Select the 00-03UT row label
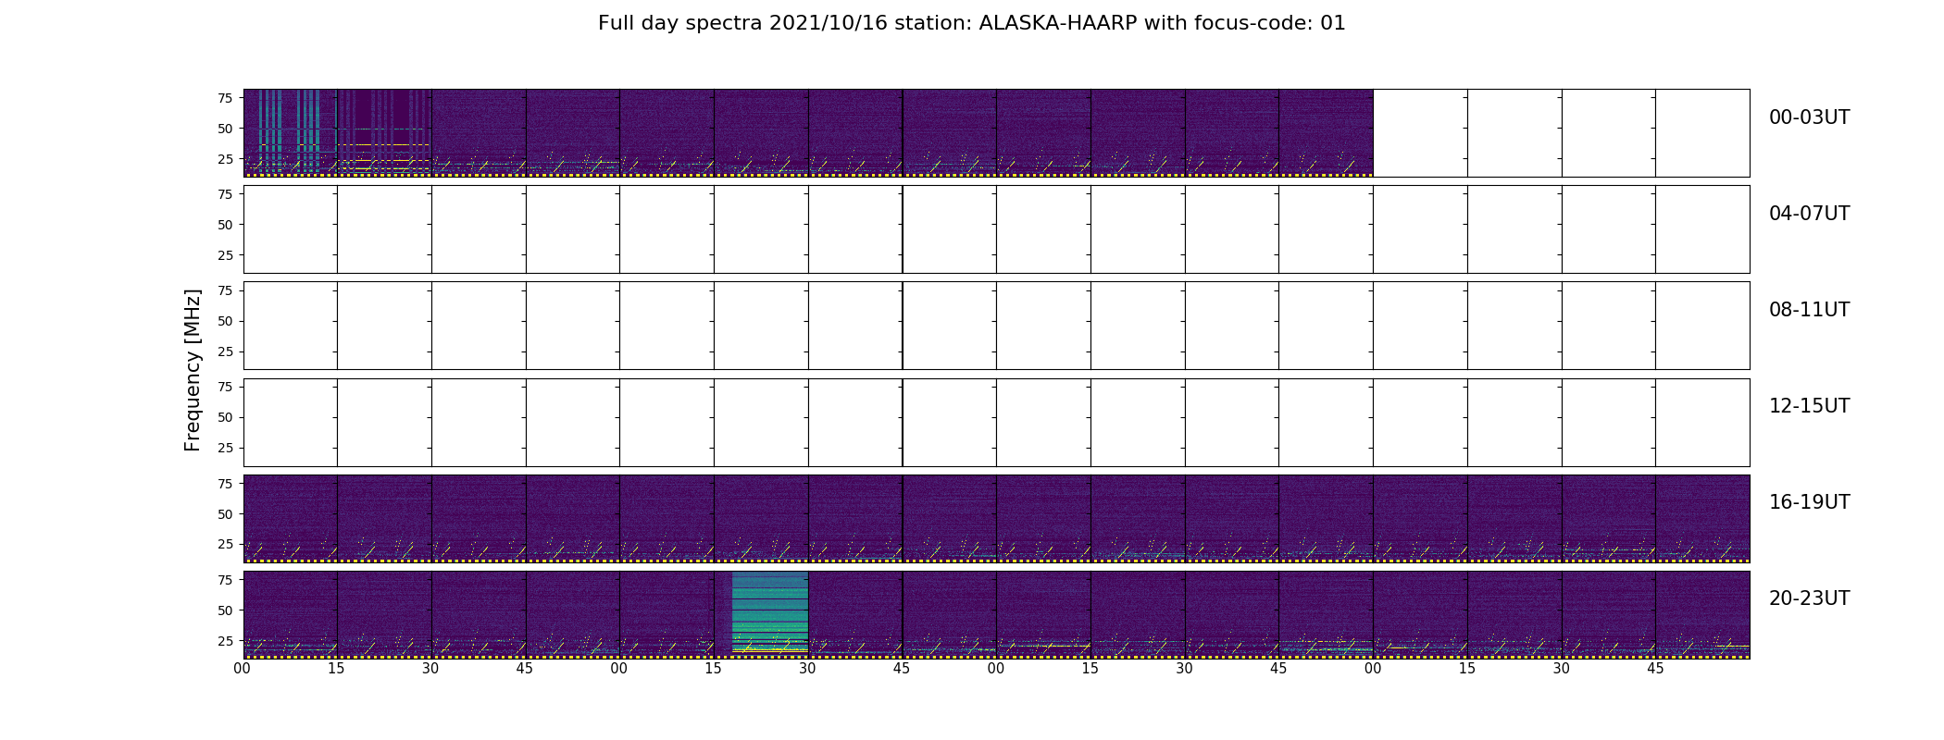Screen dimensions: 1944x740 click(x=1809, y=117)
